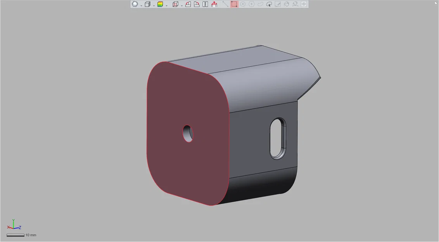Open the dropdown arrow beside polyhedron icon
Screen dimensions: 439x242
142,5
